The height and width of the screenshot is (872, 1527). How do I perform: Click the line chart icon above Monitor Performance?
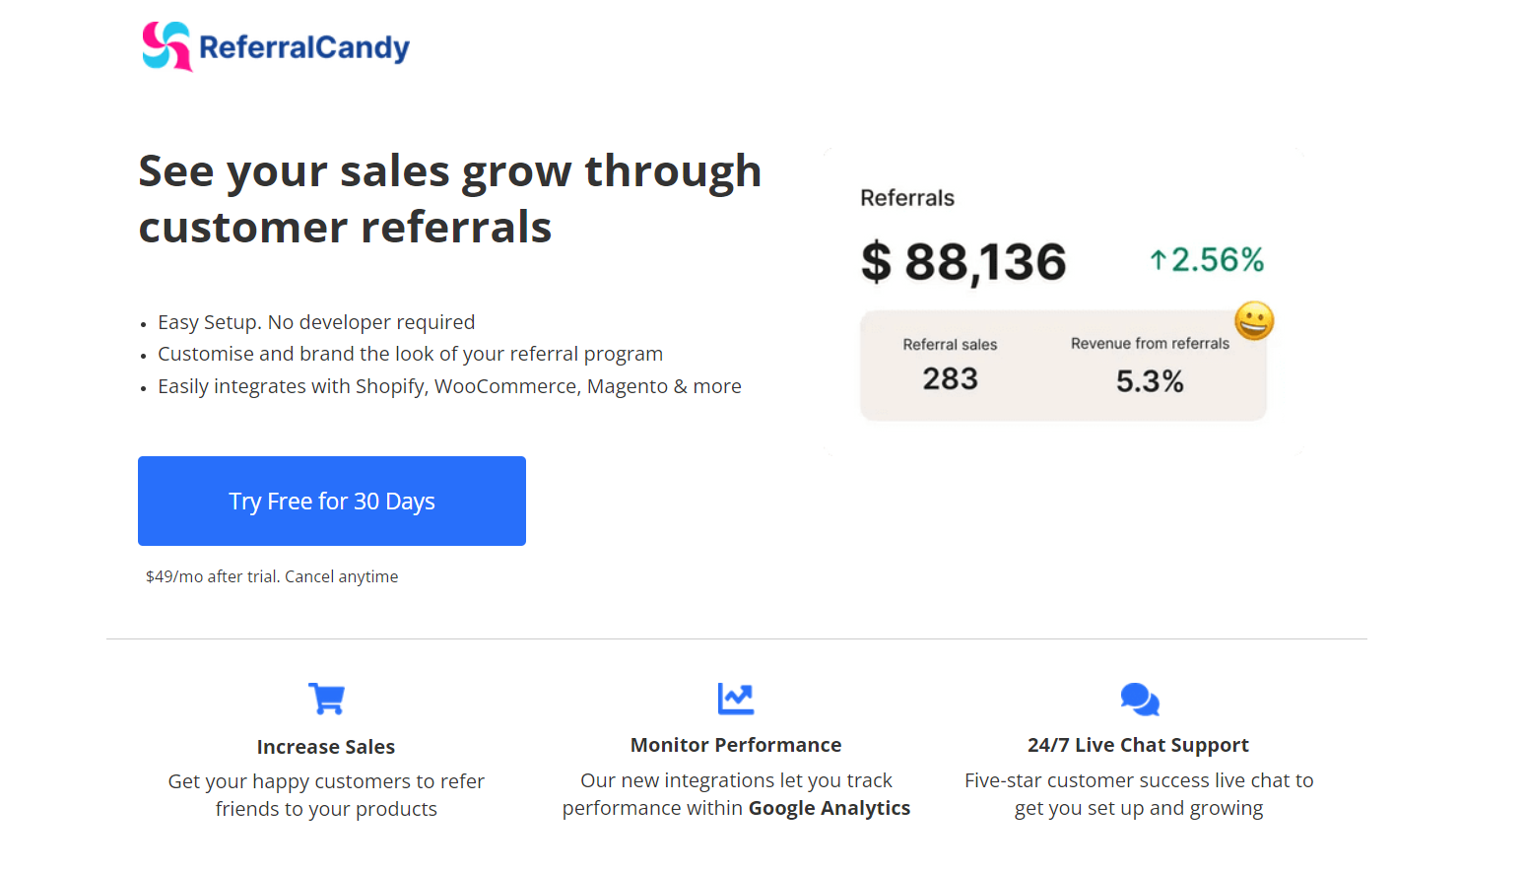pyautogui.click(x=736, y=699)
